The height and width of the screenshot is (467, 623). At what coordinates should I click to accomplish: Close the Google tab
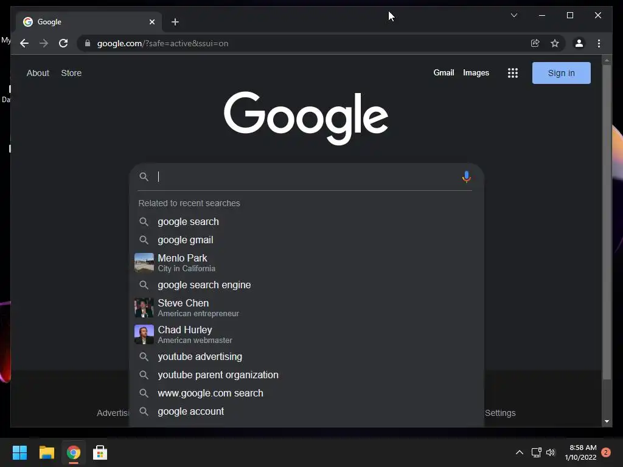pyautogui.click(x=151, y=22)
